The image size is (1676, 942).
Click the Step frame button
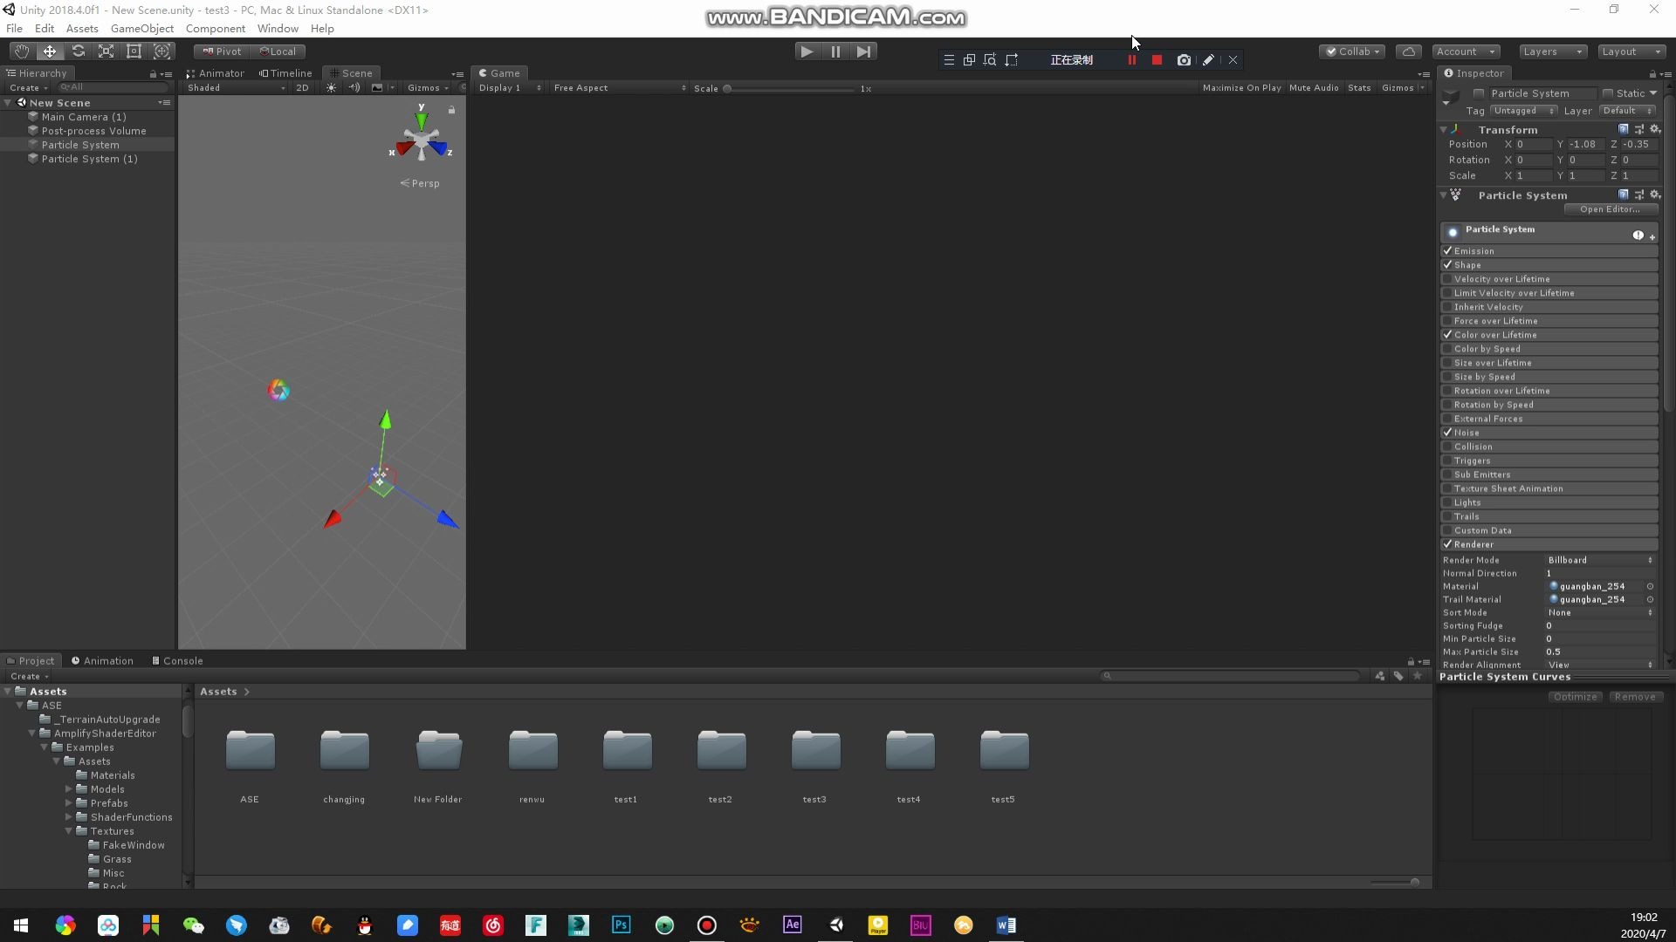click(863, 51)
